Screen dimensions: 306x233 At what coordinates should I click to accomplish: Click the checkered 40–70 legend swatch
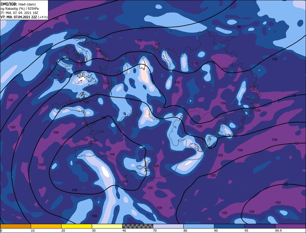click(x=138, y=226)
